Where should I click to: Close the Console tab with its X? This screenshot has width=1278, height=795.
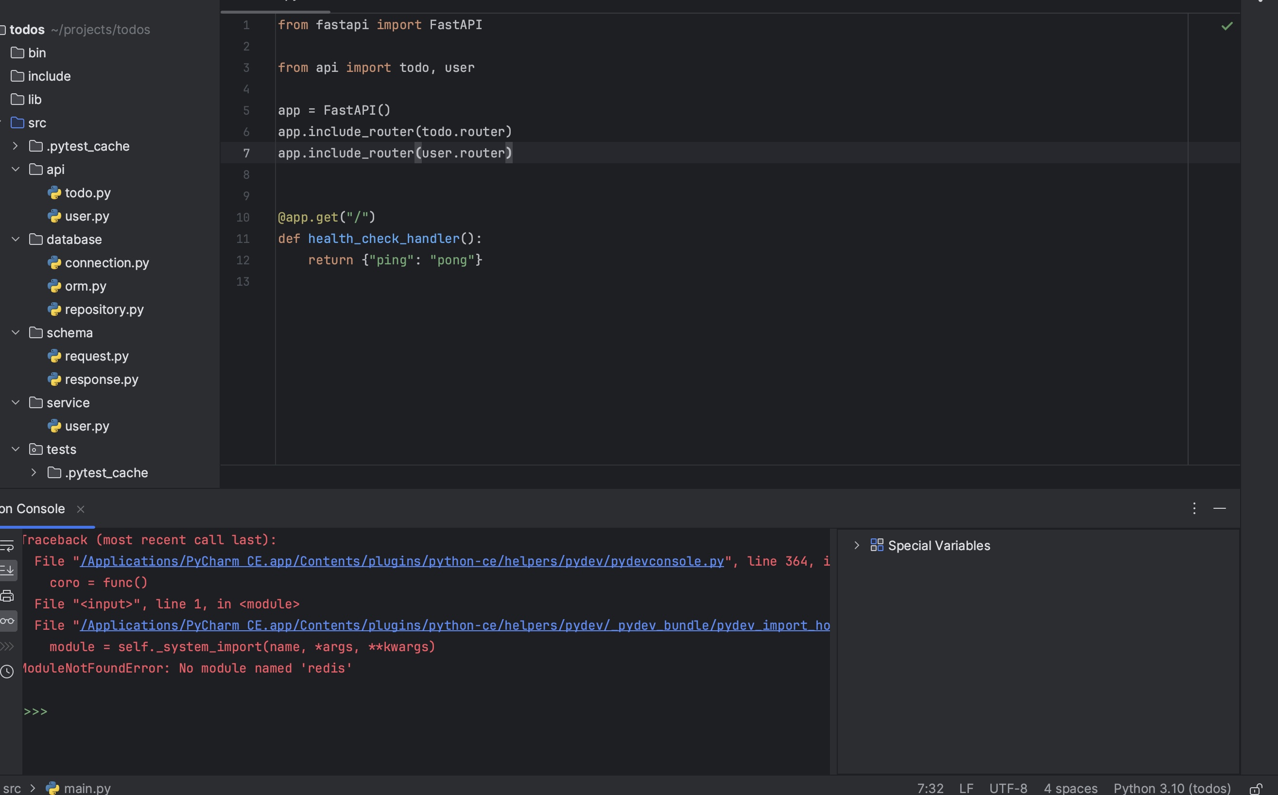(81, 509)
